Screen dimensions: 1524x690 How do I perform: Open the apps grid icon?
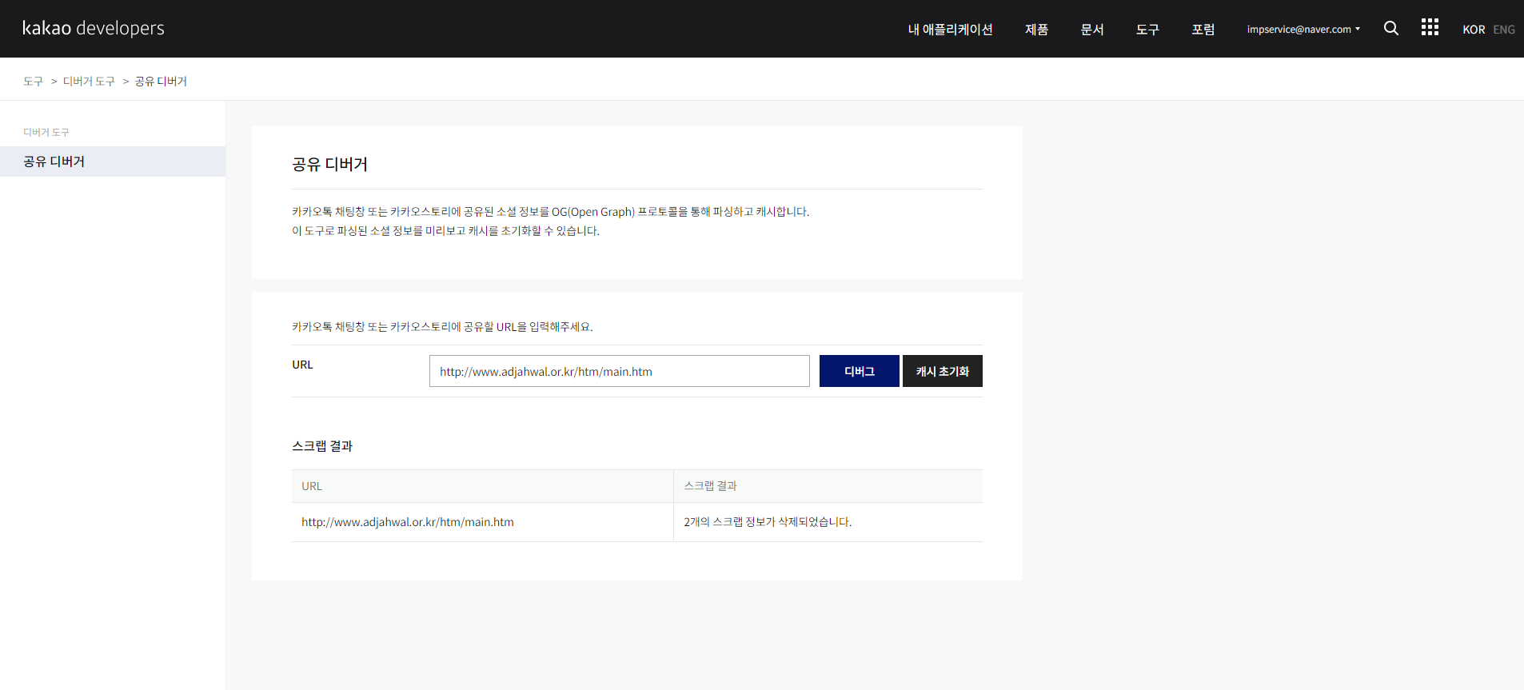[1430, 27]
